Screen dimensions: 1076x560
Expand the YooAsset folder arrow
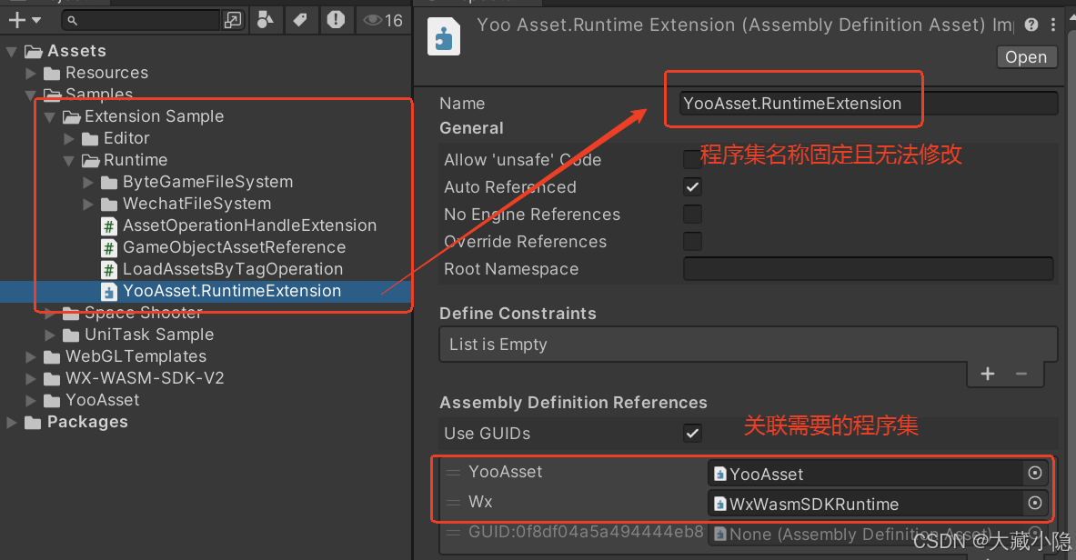point(30,400)
